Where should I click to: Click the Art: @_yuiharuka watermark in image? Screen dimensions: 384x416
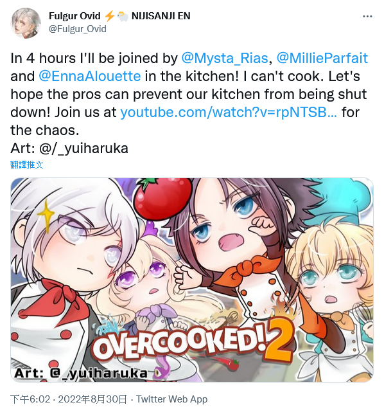click(81, 374)
